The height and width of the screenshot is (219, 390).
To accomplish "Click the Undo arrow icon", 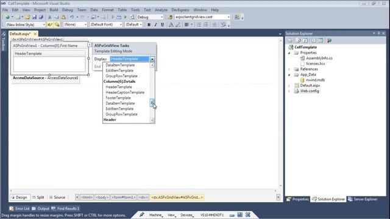I will click(x=72, y=17).
